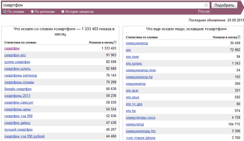The height and width of the screenshot is (141, 244).
Task: Open the 'смартфоны цены' link
Action: coord(17,109)
